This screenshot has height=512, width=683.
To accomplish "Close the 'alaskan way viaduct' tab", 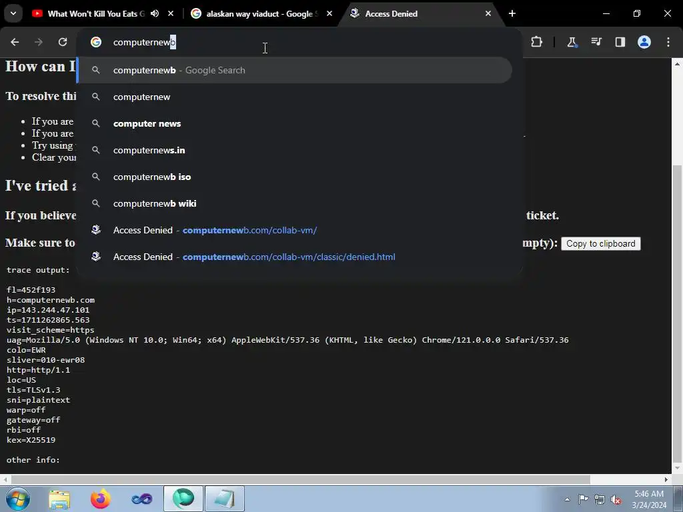I will click(x=329, y=13).
